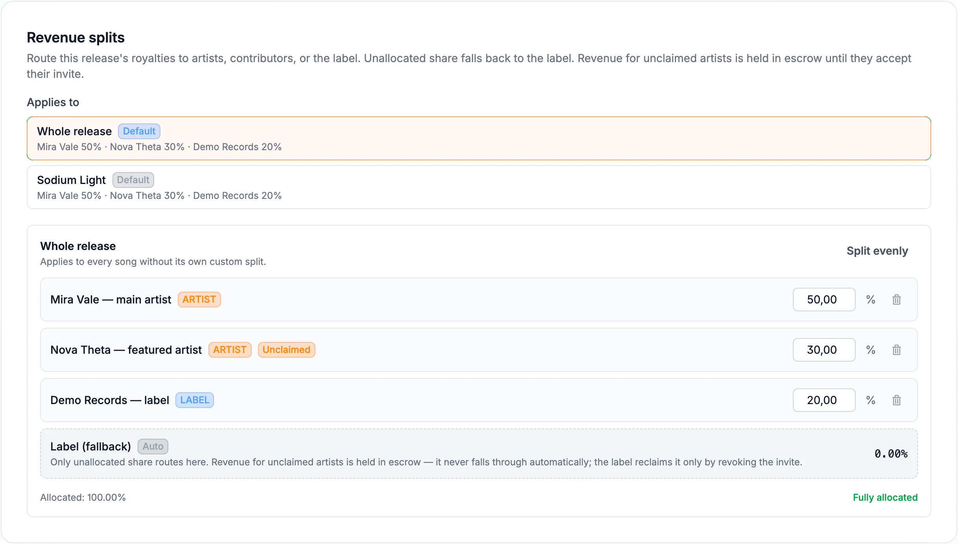Click 'Applies to every song without its own custom split.'
Image resolution: width=958 pixels, height=544 pixels.
pos(153,262)
